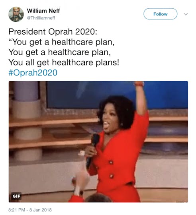Click the William Neff display name
This screenshot has width=196, height=215.
click(43, 11)
